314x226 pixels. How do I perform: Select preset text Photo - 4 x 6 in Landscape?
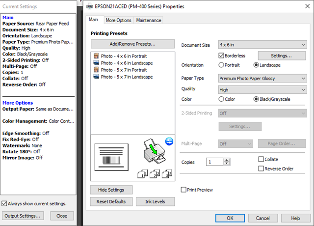[127, 63]
